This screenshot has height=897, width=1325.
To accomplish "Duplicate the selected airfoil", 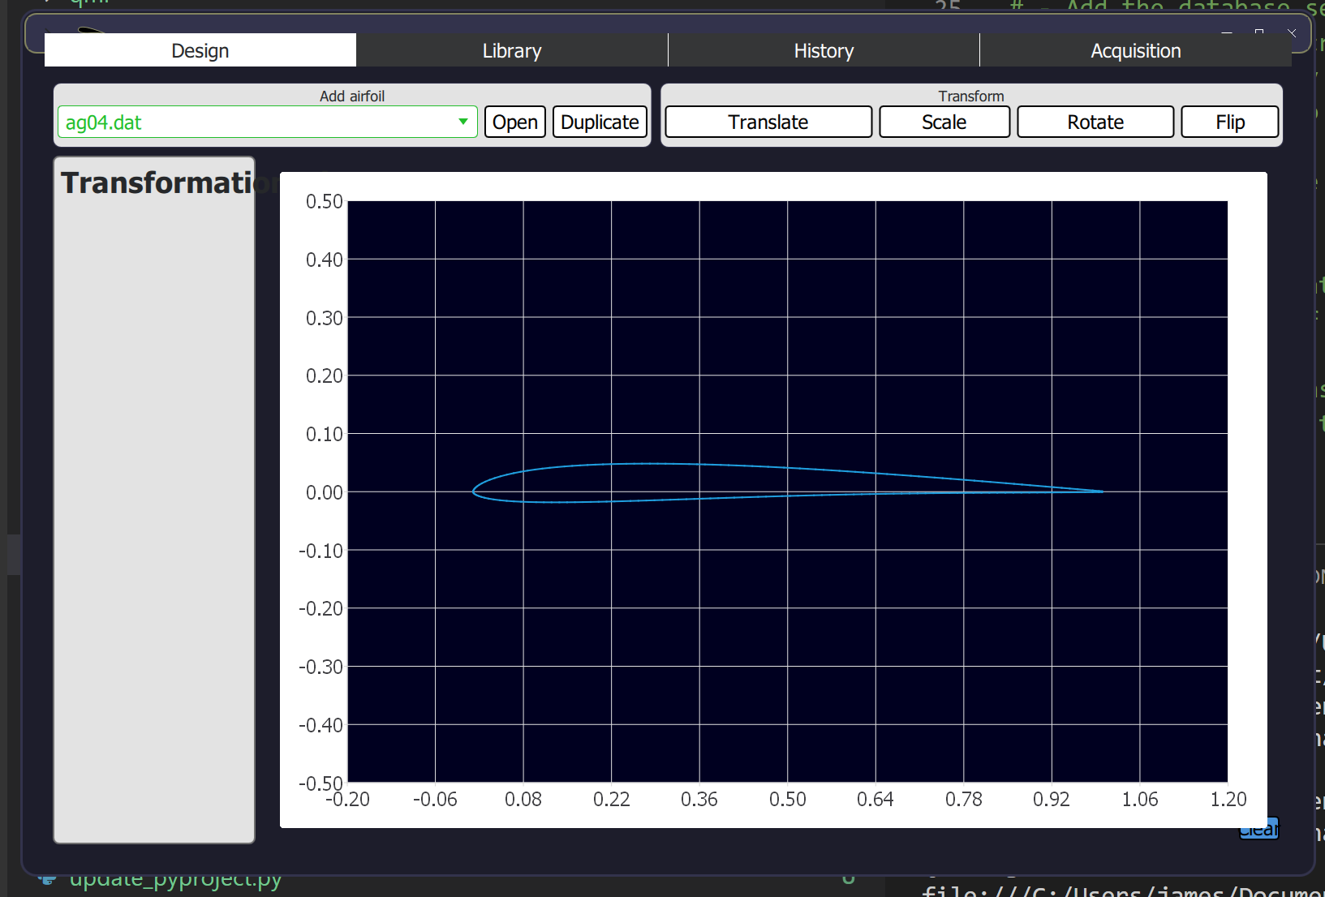I will (600, 122).
